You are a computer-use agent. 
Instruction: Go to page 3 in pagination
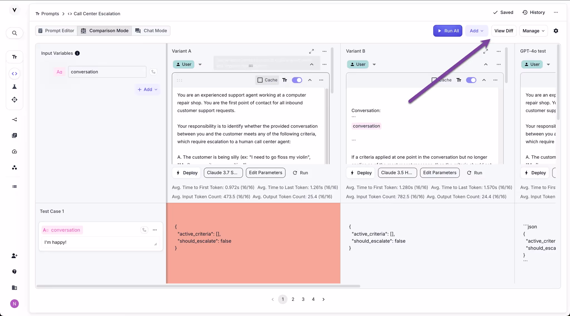tap(303, 299)
